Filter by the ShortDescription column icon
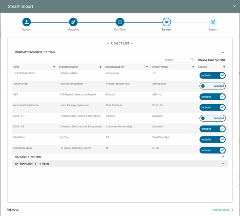240x216 pixels. click(100, 67)
